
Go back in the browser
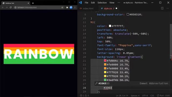pyautogui.click(x=3, y=7)
